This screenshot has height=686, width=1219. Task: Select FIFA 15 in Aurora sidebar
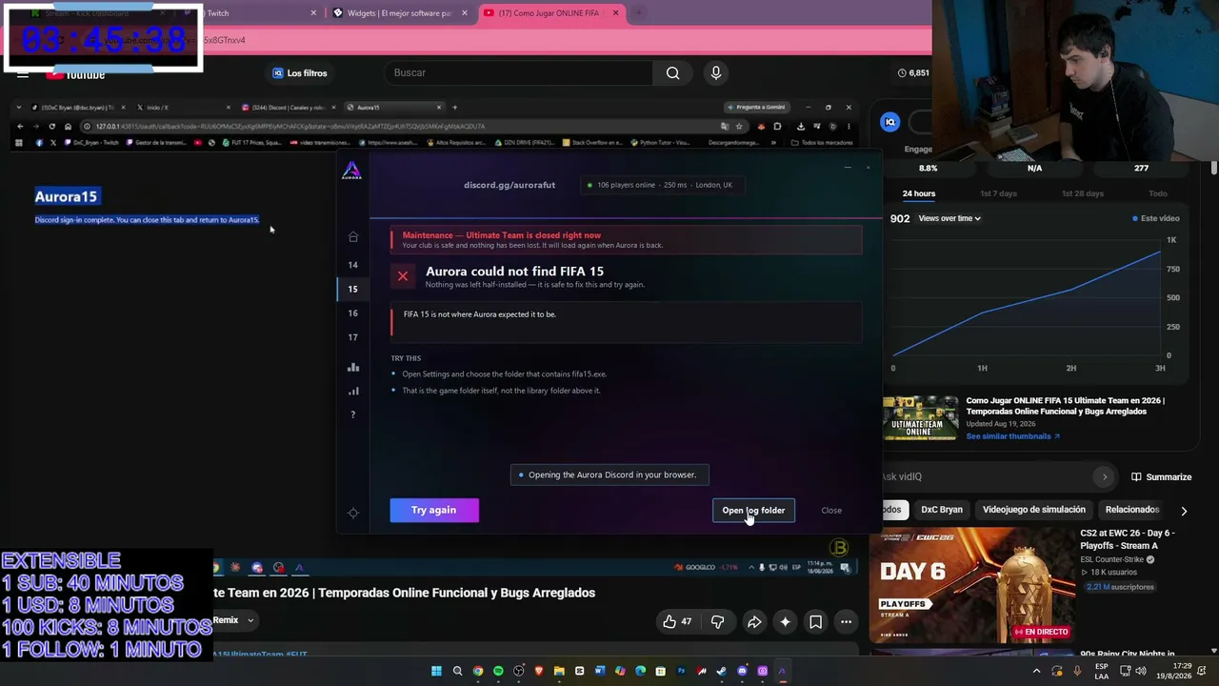(353, 289)
